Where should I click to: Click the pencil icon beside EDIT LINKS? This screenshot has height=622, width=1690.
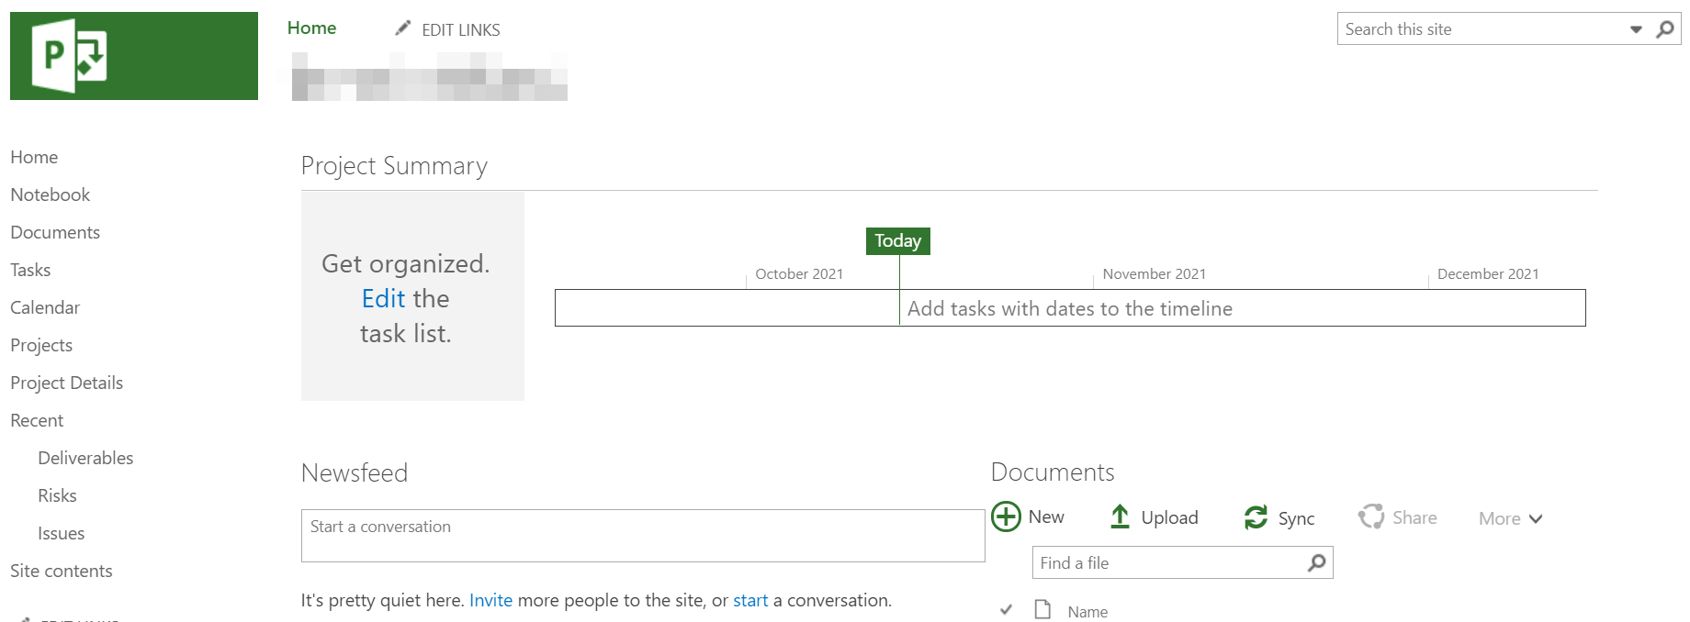point(402,28)
